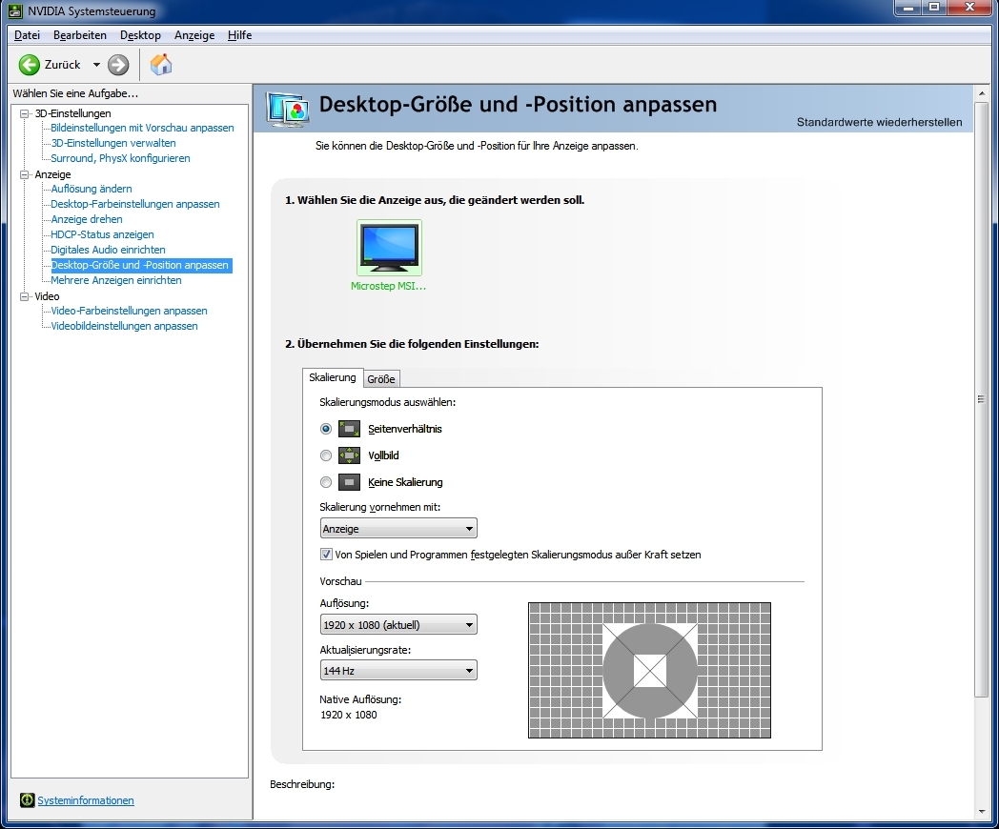
Task: Minimize the NVIDIA Systemsteuerung window
Action: click(909, 8)
